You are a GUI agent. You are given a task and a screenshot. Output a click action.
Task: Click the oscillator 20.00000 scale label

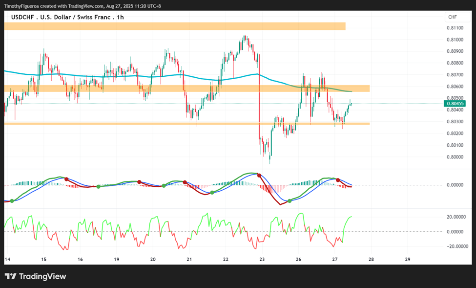click(456, 217)
